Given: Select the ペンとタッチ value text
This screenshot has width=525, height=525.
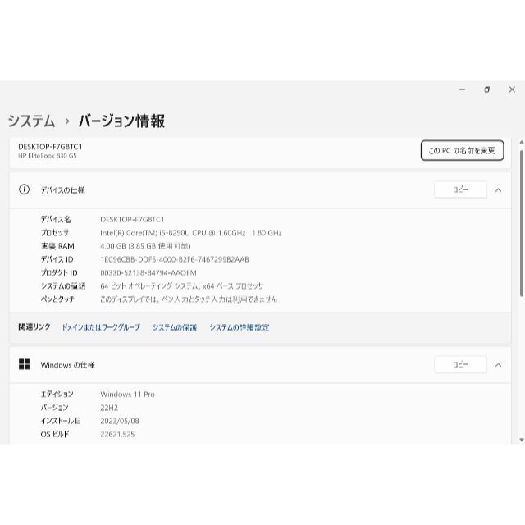Looking at the screenshot, I should tap(189, 299).
